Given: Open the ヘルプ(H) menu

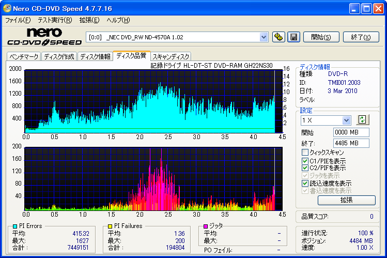Looking at the screenshot, I should pos(118,20).
